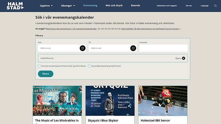Expand the Utökad filtrering panel

[x=113, y=58]
